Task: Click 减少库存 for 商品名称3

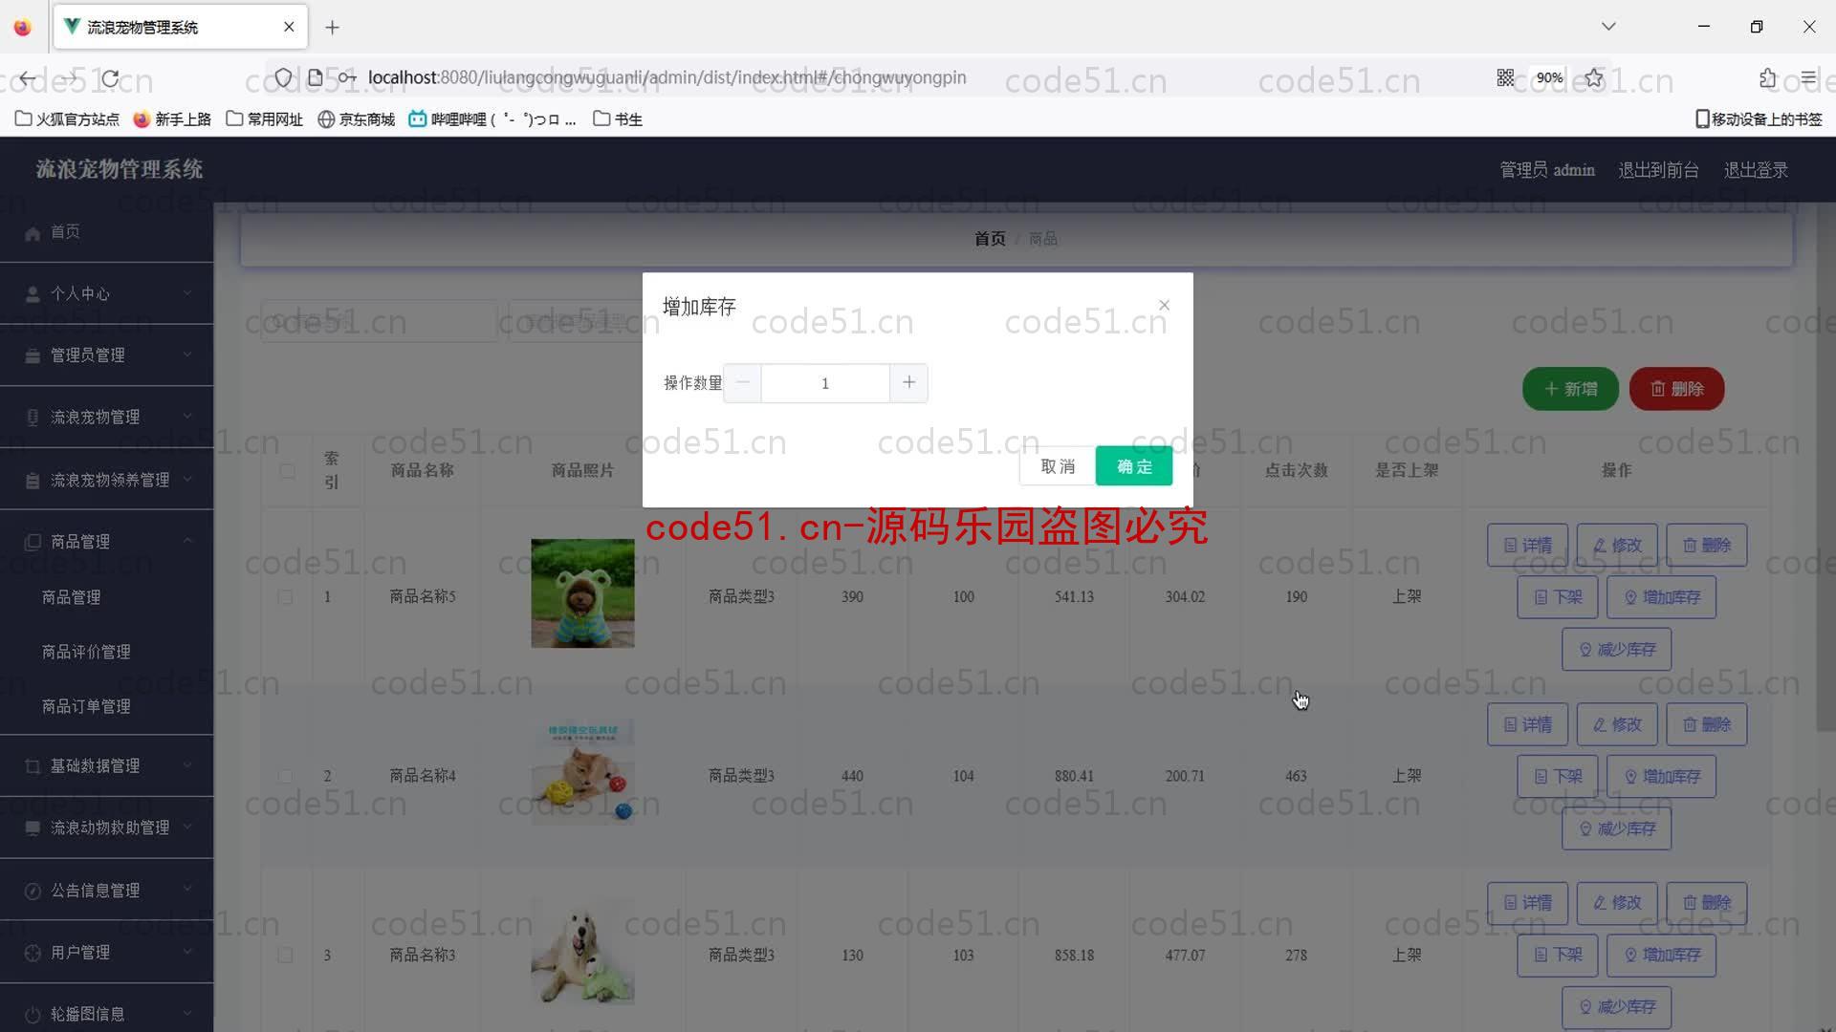Action: 1617,1007
